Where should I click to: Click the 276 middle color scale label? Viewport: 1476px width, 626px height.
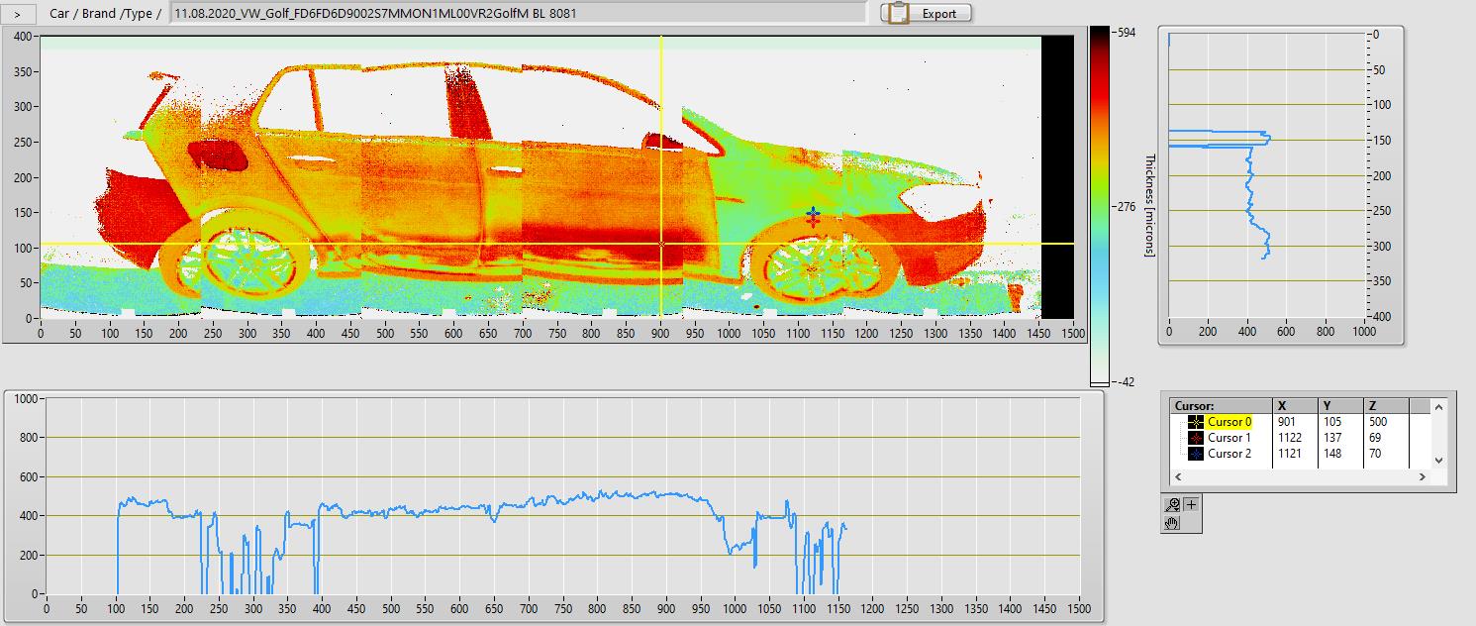pyautogui.click(x=1125, y=207)
